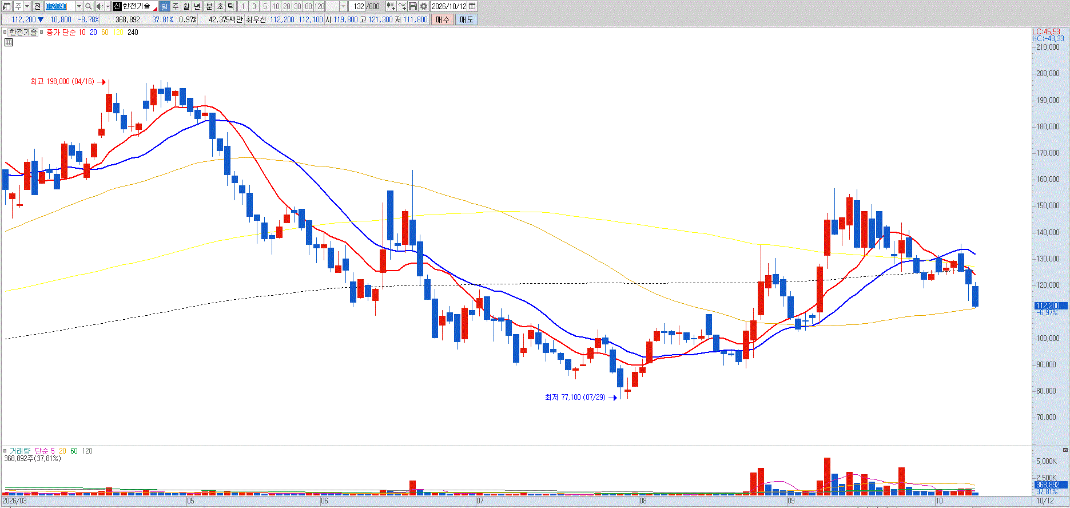Viewport: 1070px width, 508px height.
Task: Switch to tick 틱 chart period
Action: tap(230, 6)
